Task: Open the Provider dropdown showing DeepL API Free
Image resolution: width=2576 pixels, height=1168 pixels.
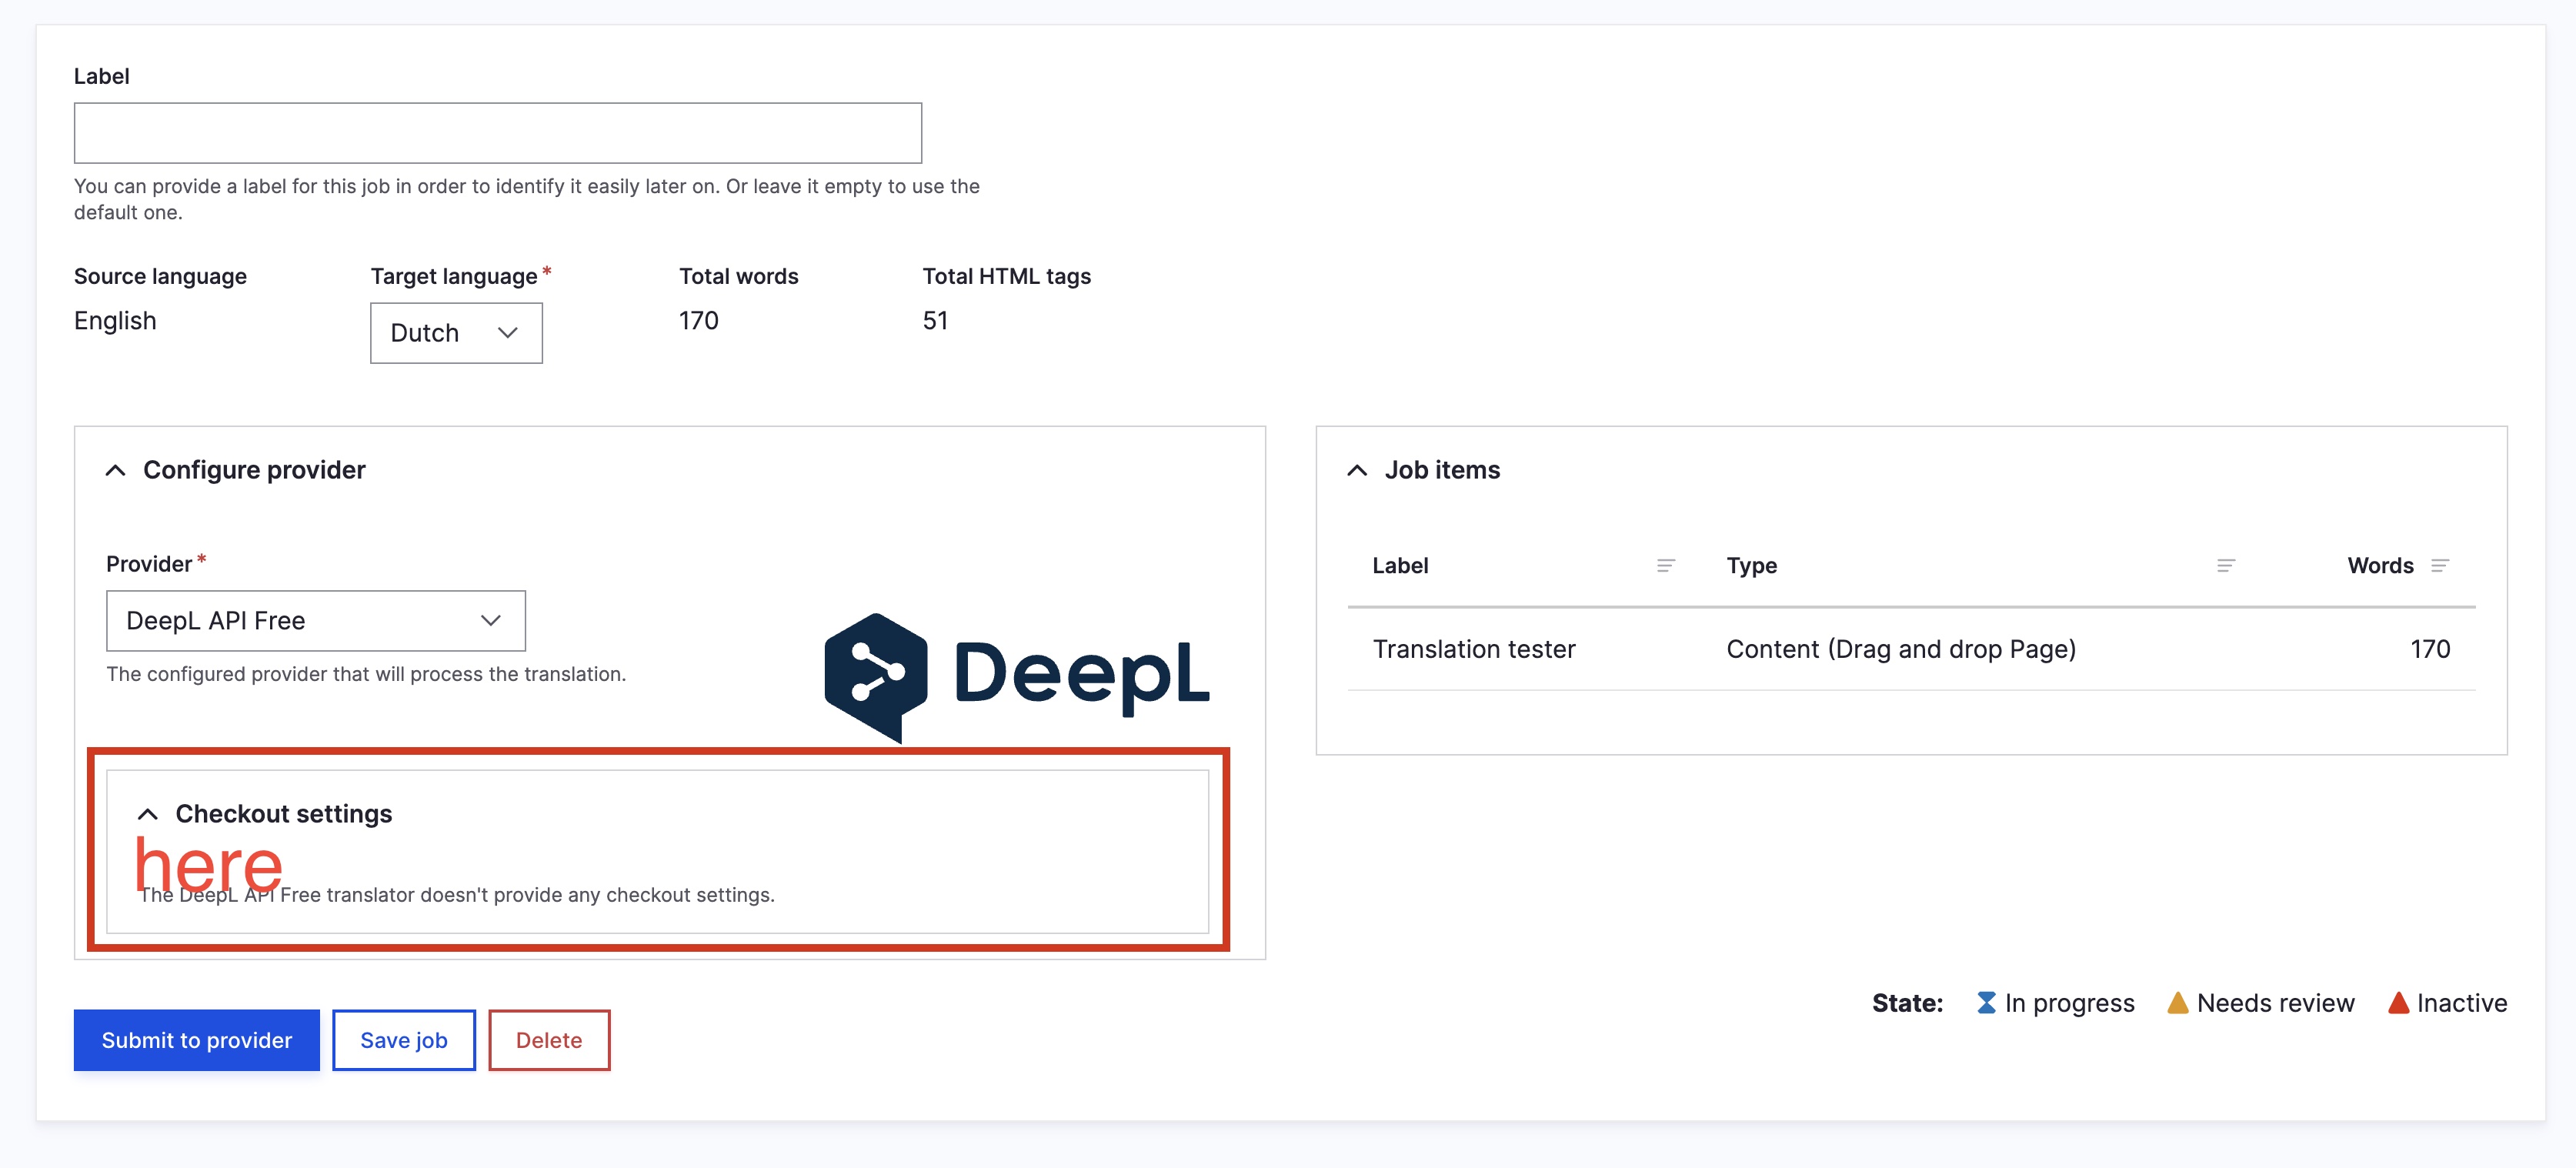Action: (314, 620)
